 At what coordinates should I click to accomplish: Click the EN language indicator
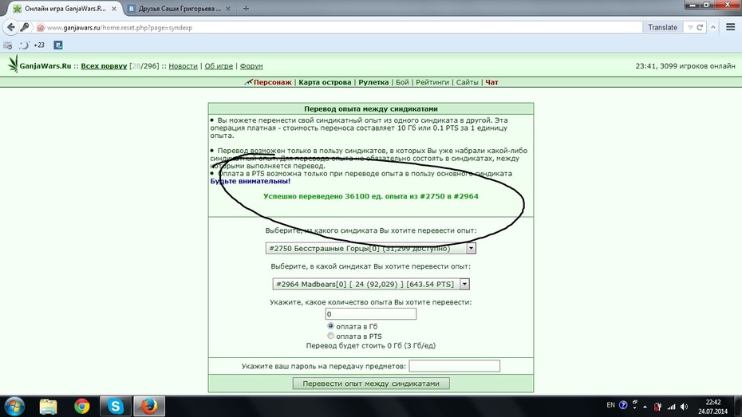pos(610,405)
